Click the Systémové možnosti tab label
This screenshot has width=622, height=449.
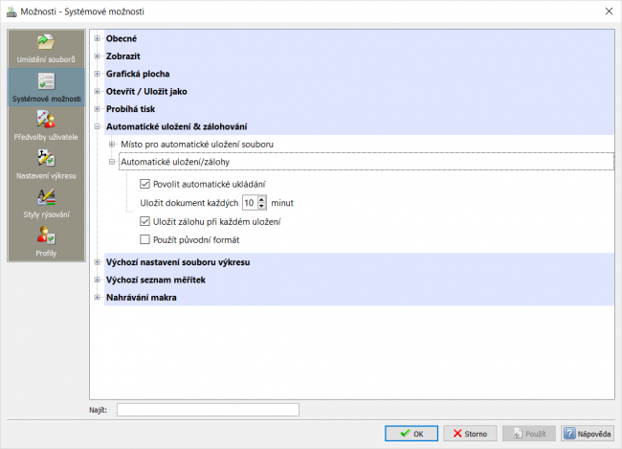click(46, 99)
